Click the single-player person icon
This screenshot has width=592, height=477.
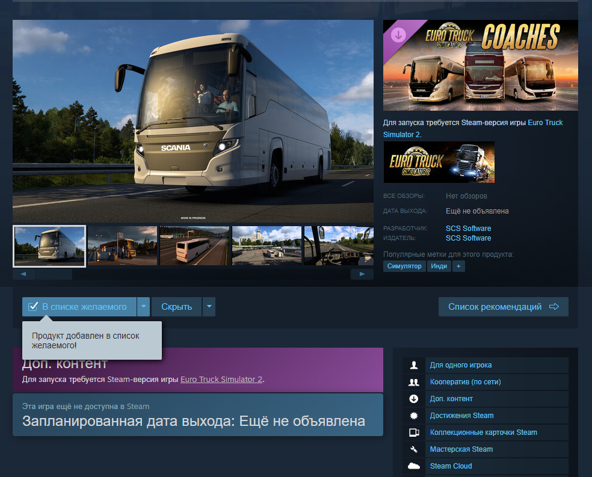[x=414, y=365]
